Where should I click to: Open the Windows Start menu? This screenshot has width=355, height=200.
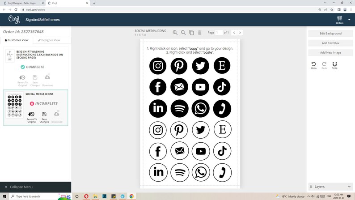pos(4,196)
